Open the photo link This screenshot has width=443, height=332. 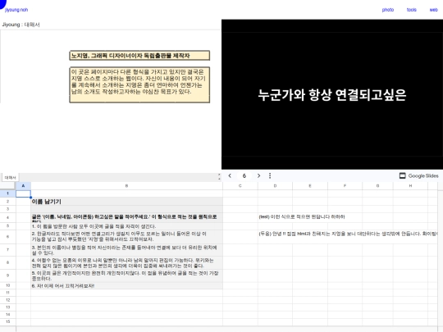click(387, 10)
